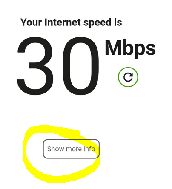Screen dimensions: 172x189
Task: Click 'info' inside the outlined button
Action: tap(89, 149)
